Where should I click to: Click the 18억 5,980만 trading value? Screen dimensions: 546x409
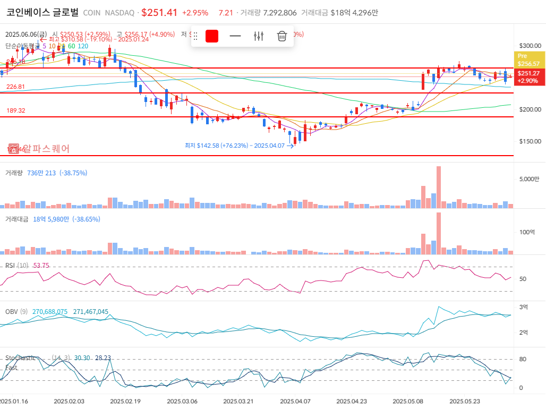pos(51,219)
